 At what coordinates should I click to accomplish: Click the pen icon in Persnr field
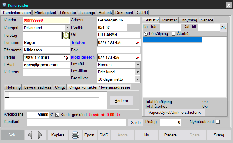click(66, 57)
